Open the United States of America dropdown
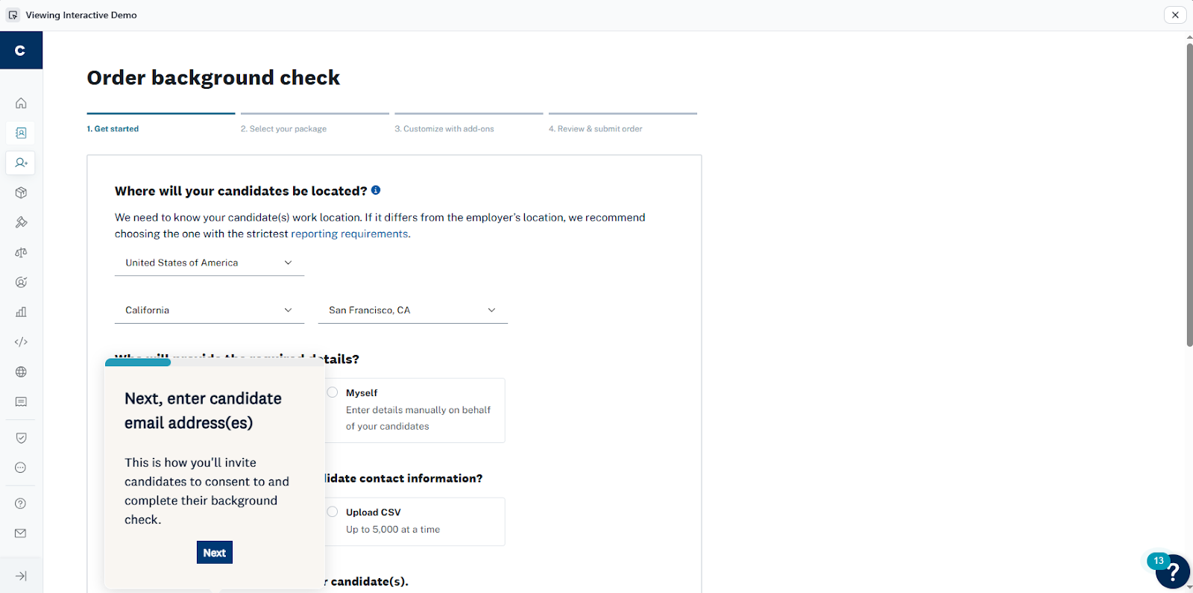 [x=209, y=263]
